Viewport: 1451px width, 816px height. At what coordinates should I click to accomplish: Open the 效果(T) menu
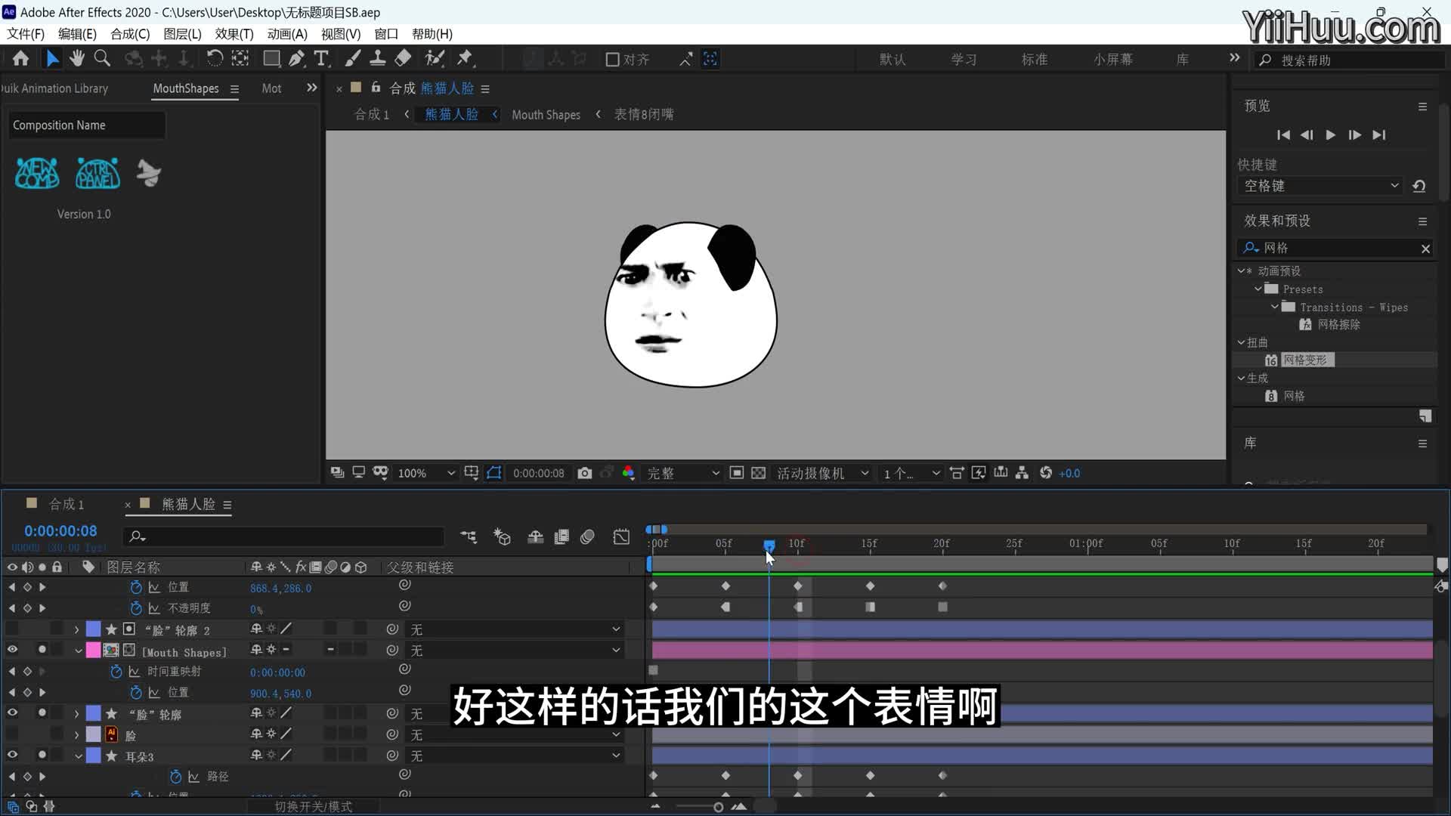234,34
